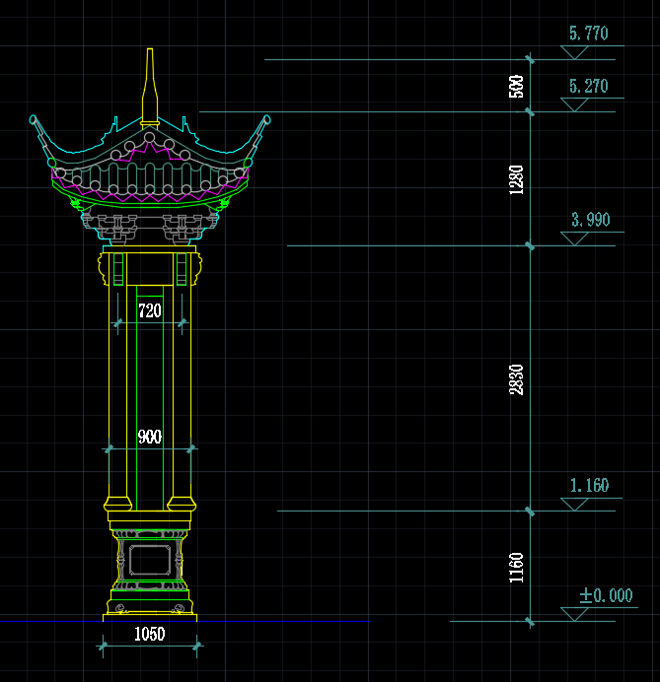Image resolution: width=660 pixels, height=682 pixels.
Task: Click the 3.990 elevation label
Action: click(x=591, y=220)
